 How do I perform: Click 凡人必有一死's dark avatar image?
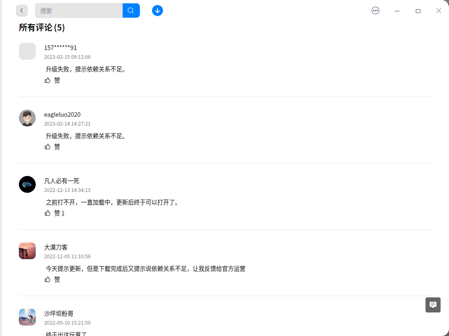27,184
